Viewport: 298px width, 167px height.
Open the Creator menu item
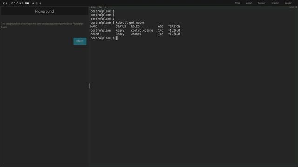[x=275, y=3]
